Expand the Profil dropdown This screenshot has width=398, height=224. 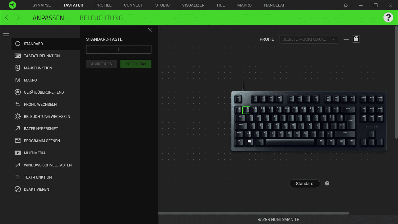pos(308,40)
